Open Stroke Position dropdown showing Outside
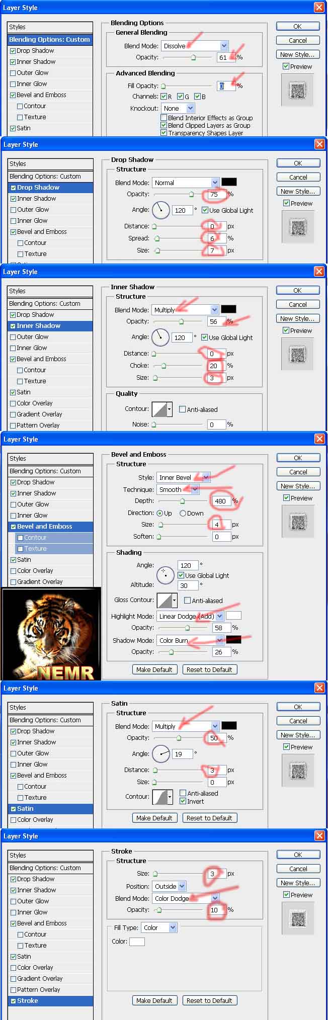The height and width of the screenshot is (1020, 328). click(x=170, y=886)
